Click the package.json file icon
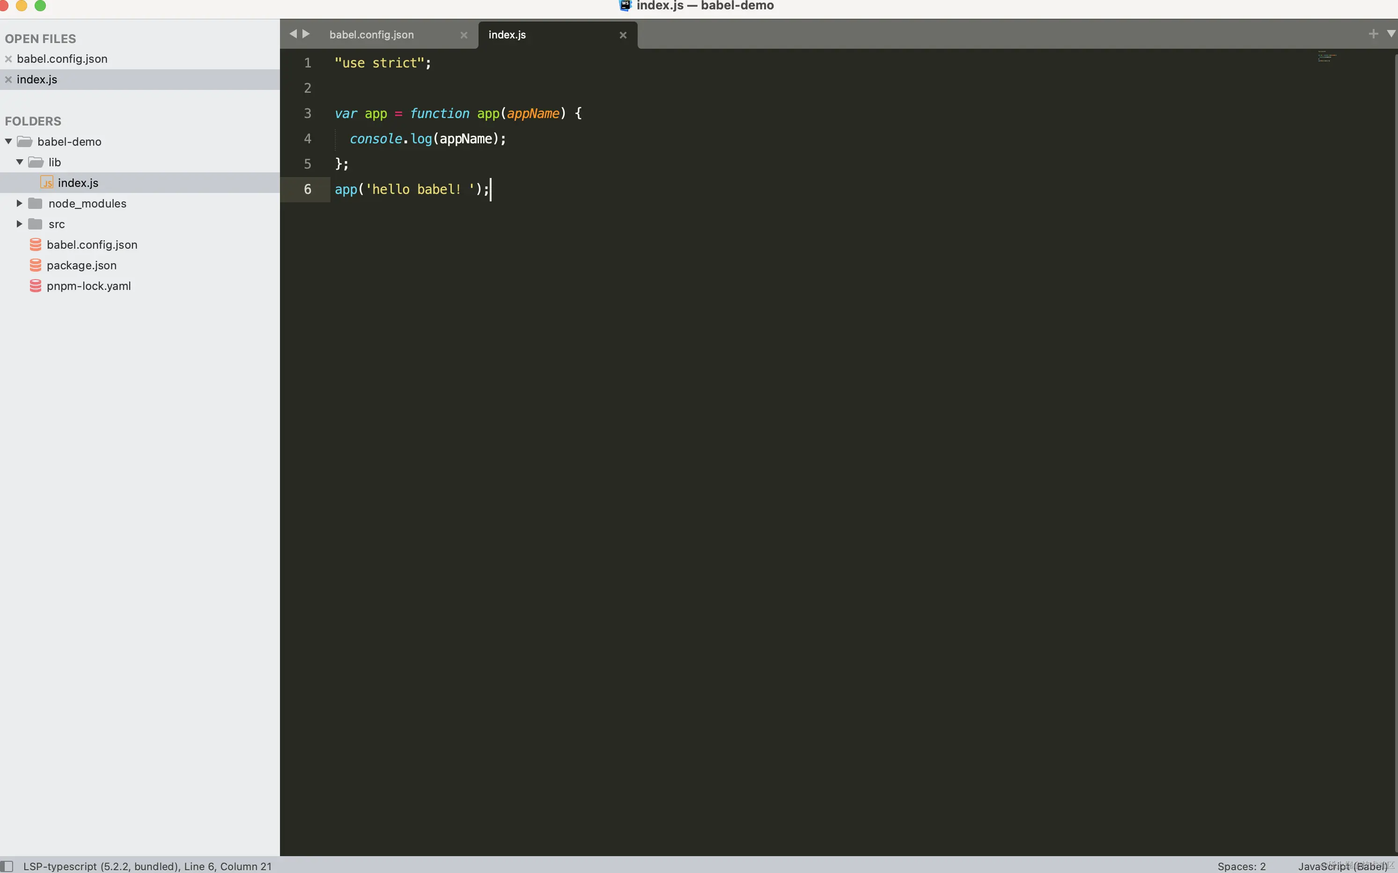Image resolution: width=1398 pixels, height=873 pixels. coord(36,265)
